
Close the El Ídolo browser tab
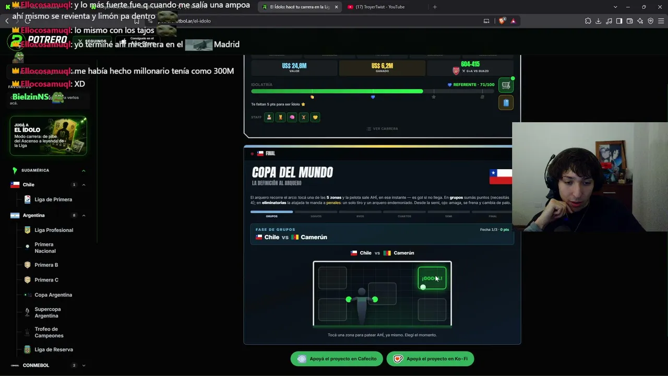coord(336,7)
